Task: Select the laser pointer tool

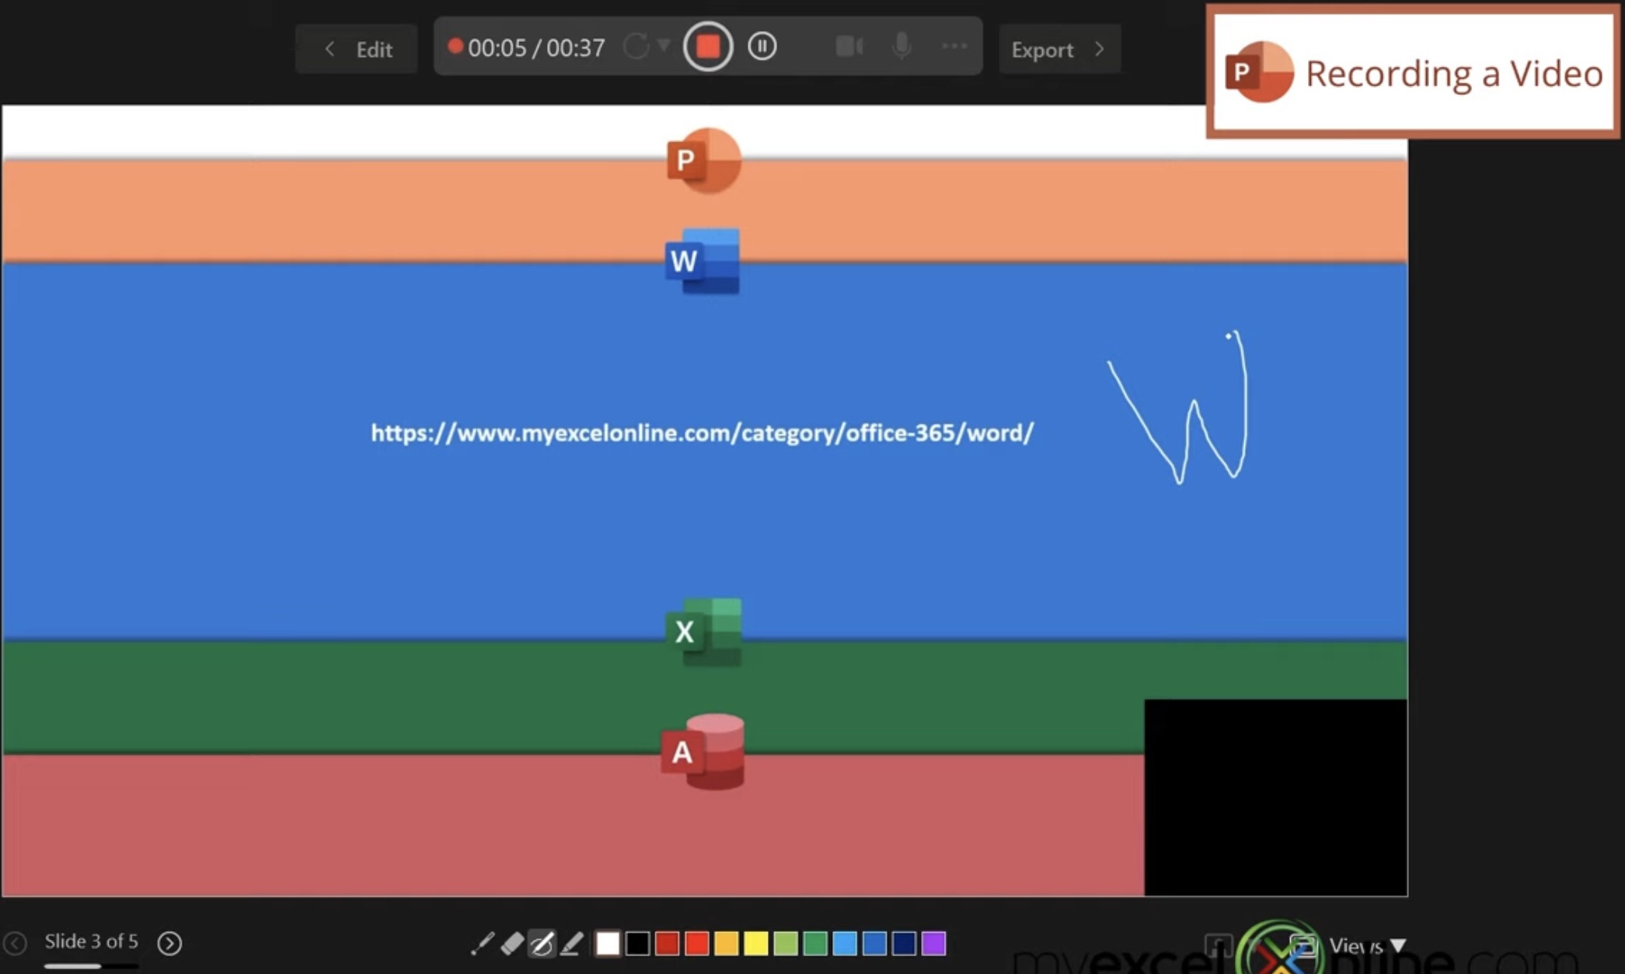Action: pyautogui.click(x=482, y=944)
